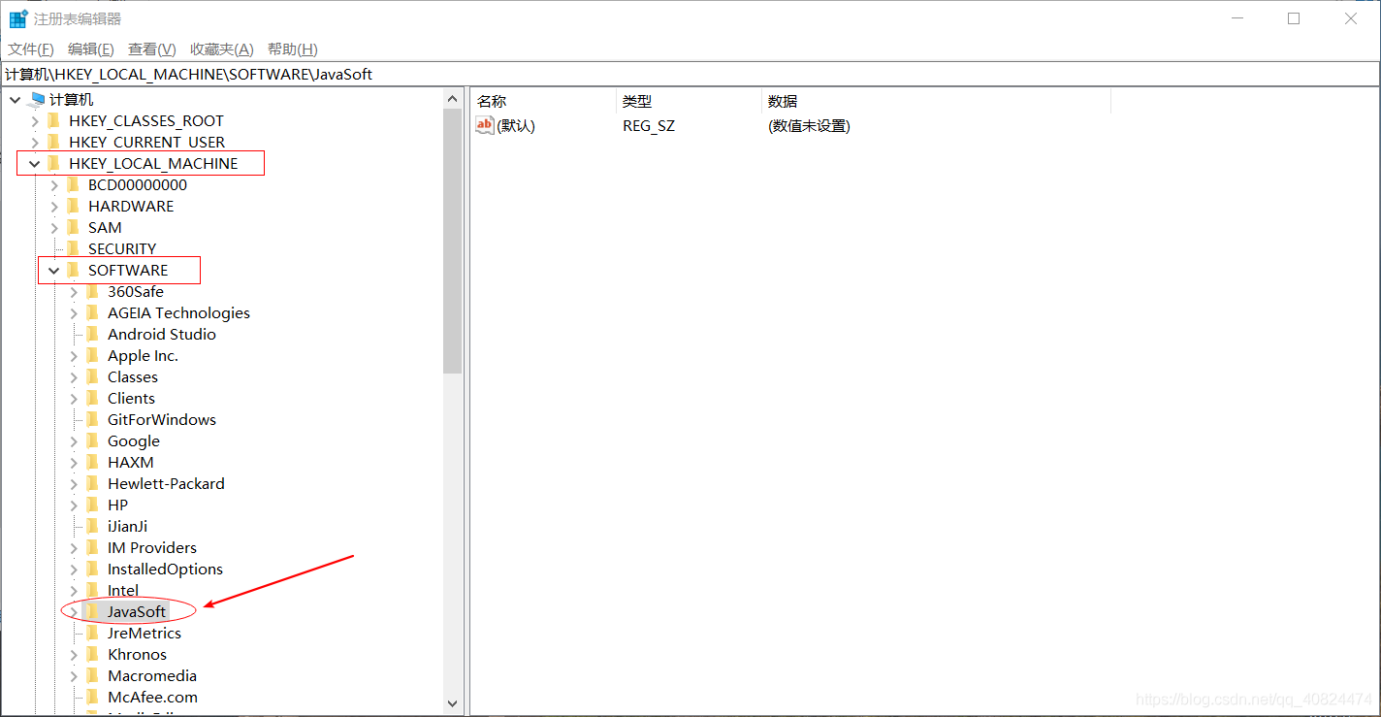
Task: Expand the Android Studio key
Action: pyautogui.click(x=73, y=334)
